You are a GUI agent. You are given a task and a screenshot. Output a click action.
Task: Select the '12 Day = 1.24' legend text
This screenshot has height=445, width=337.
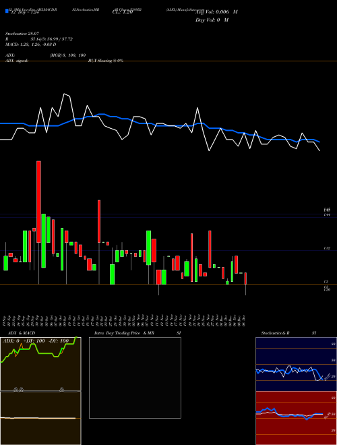24,12
